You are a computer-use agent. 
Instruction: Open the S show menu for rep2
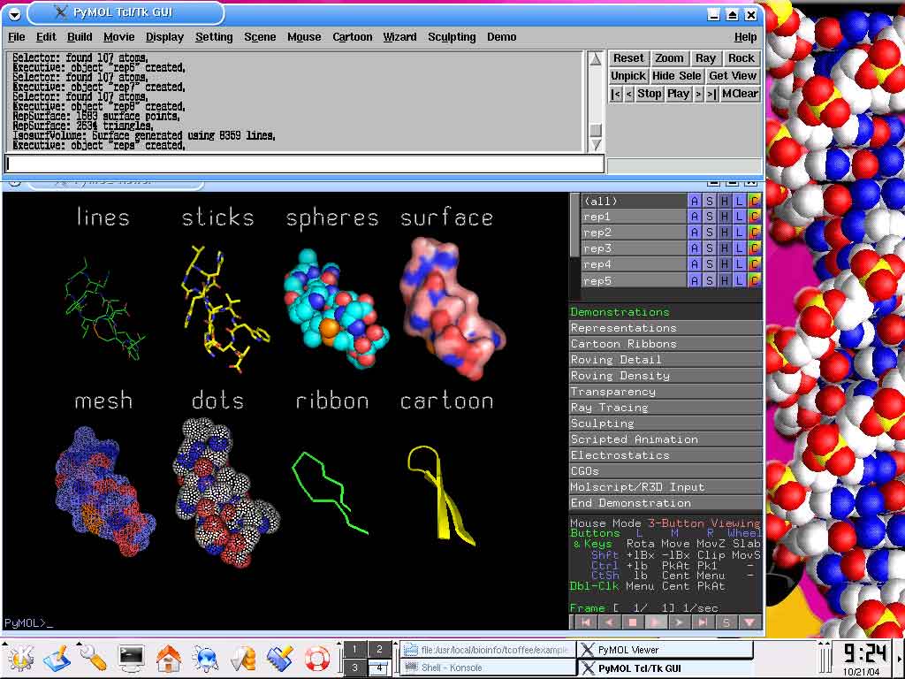pyautogui.click(x=710, y=233)
